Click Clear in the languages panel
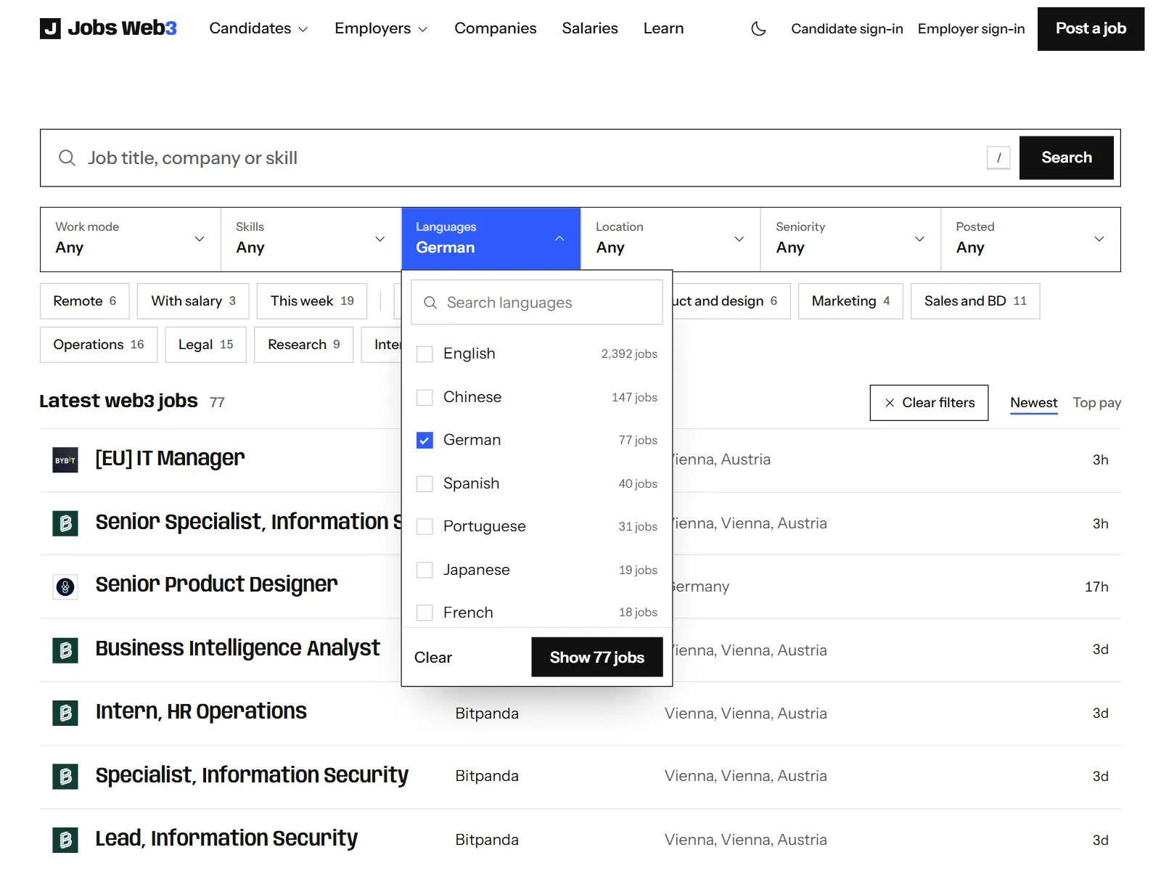The width and height of the screenshot is (1161, 871). pos(433,658)
